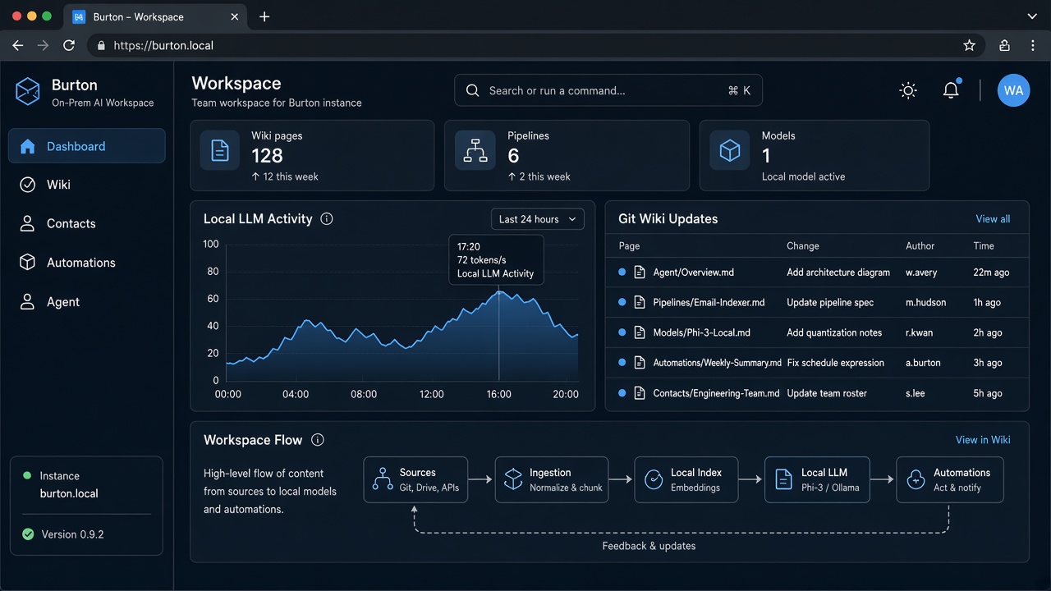This screenshot has height=591, width=1051.
Task: Open the browser extensions icon
Action: [1004, 46]
